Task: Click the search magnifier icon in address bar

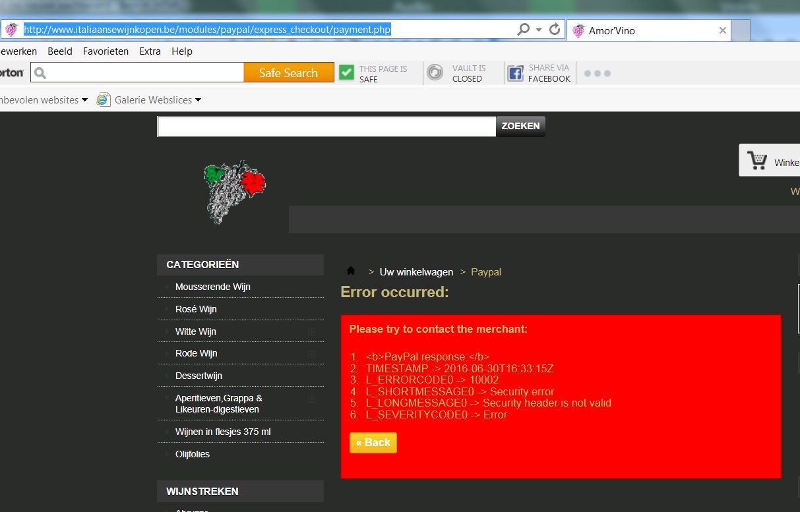Action: [x=523, y=30]
